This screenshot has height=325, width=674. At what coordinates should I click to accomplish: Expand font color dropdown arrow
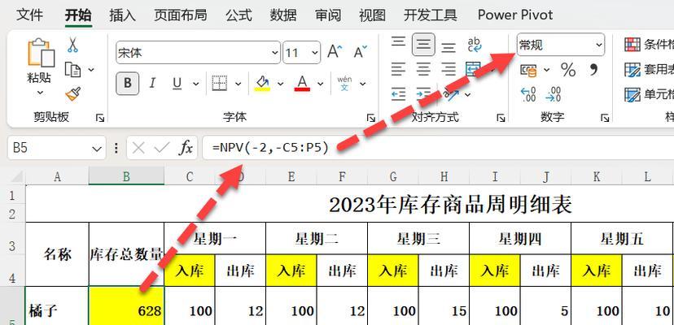(320, 84)
